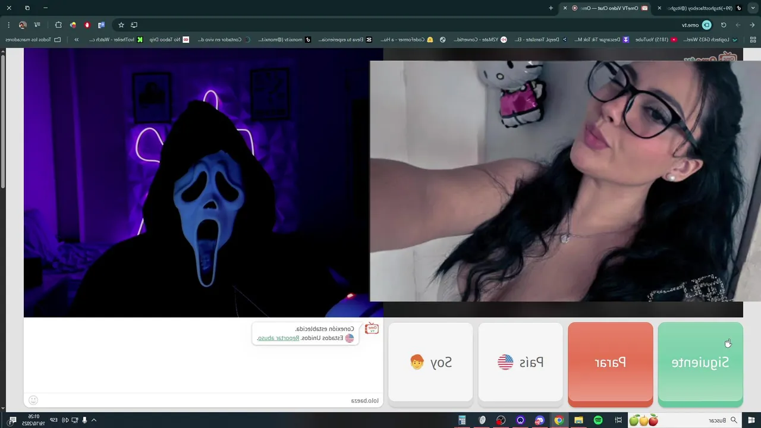Click the chat message input field

coord(203,401)
